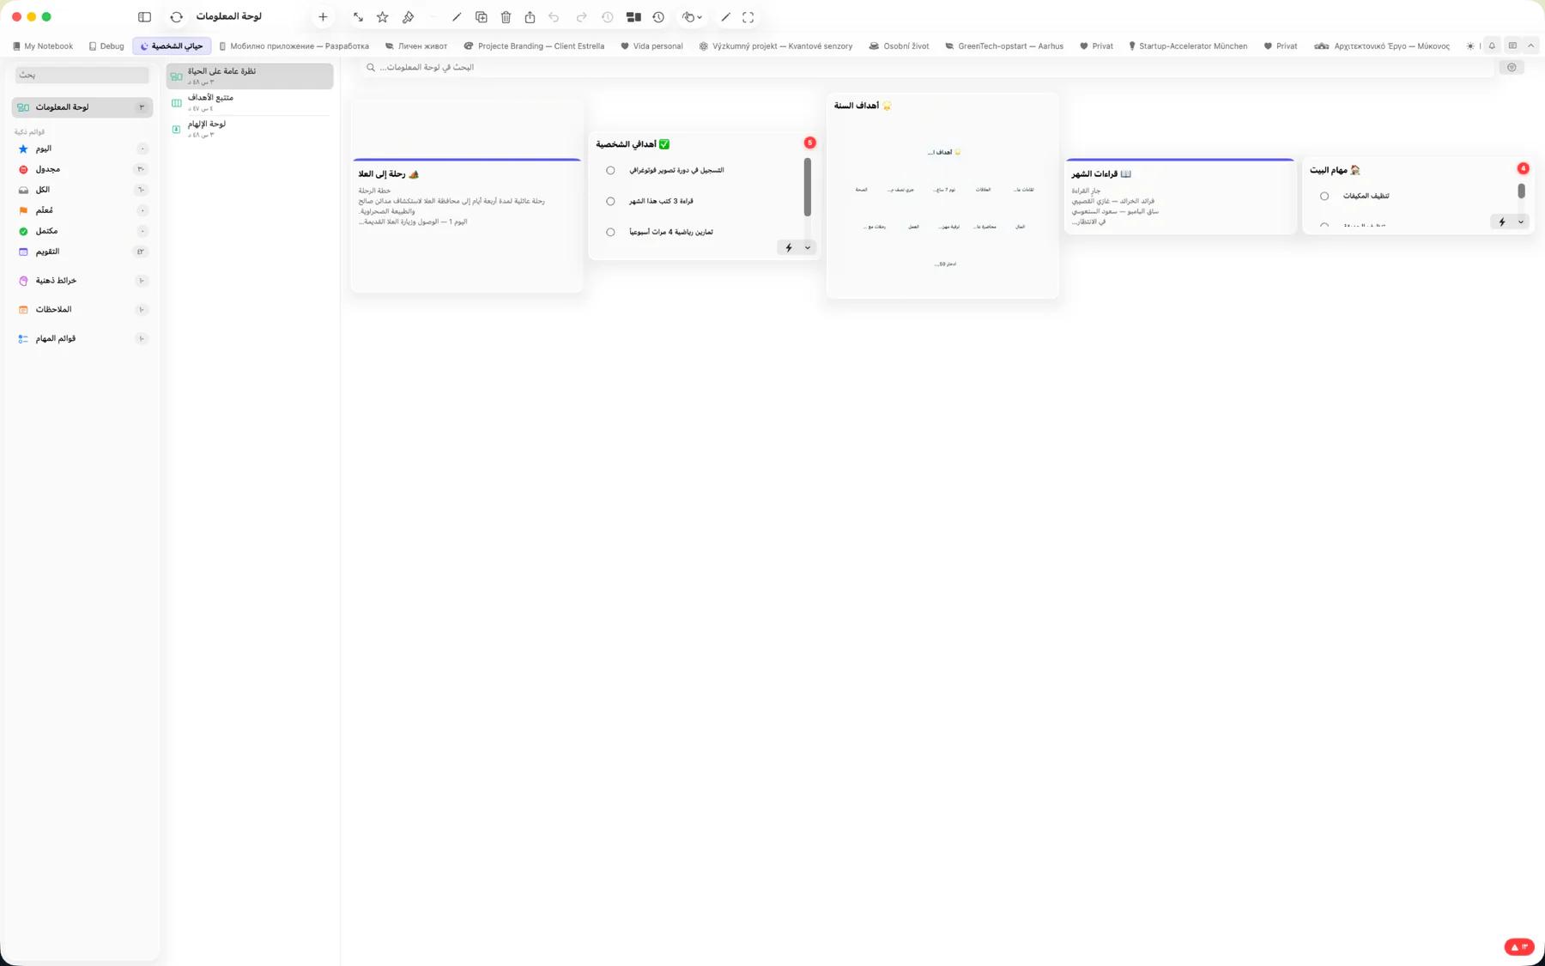The image size is (1545, 966).
Task: Open الملاحظات section
Action: click(82, 309)
